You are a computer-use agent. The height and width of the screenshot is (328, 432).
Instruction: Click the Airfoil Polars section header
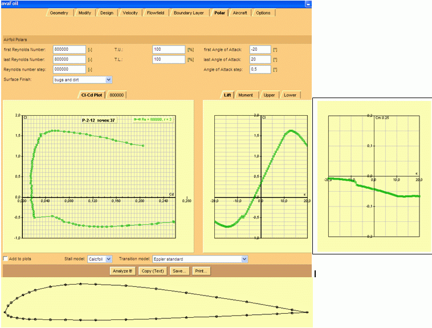[x=157, y=39]
